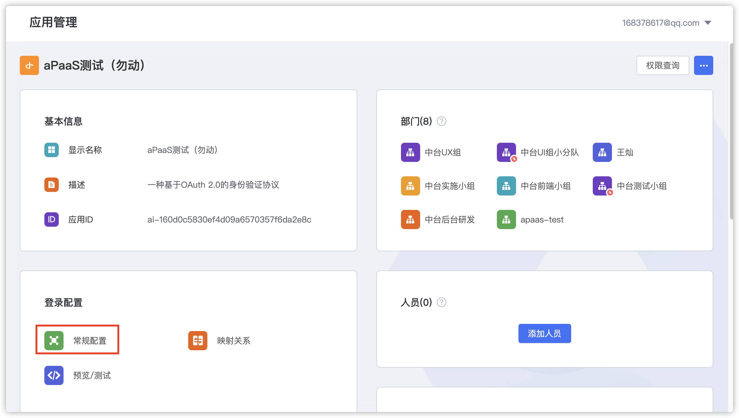This screenshot has width=739, height=418.
Task: Select the apaas-test department icon
Action: coord(506,219)
